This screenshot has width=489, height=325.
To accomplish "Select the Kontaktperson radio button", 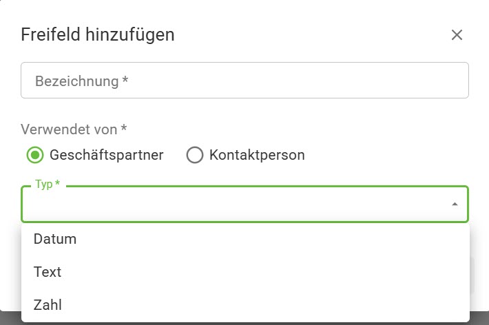I will point(195,155).
